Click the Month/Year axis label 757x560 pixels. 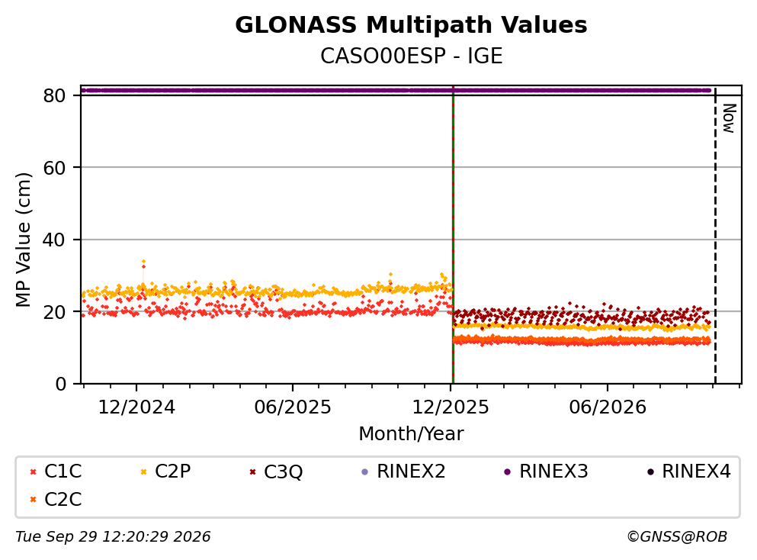pyautogui.click(x=411, y=434)
